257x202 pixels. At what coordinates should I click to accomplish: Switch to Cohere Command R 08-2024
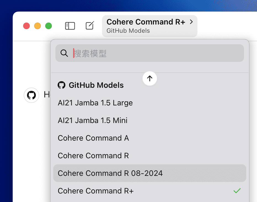[150, 173]
